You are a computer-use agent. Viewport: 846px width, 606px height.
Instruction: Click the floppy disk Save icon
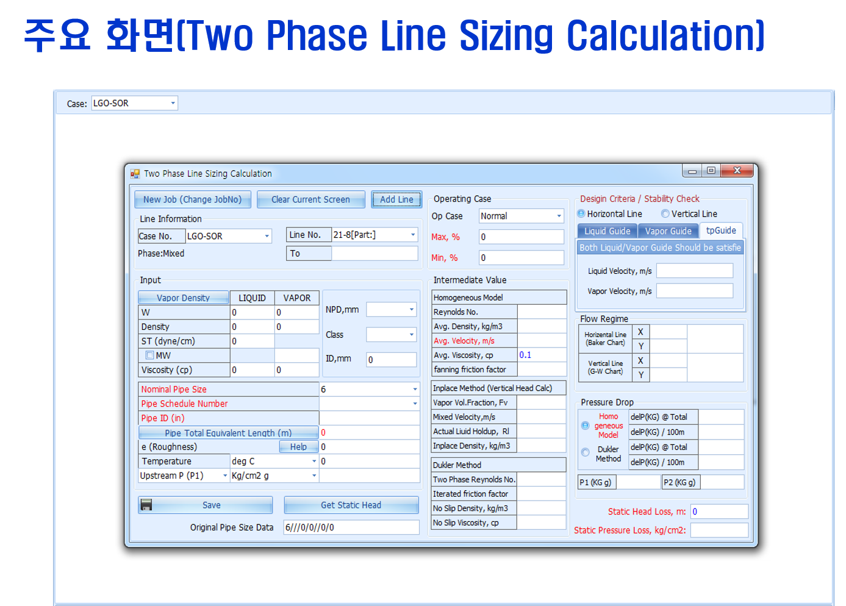146,505
